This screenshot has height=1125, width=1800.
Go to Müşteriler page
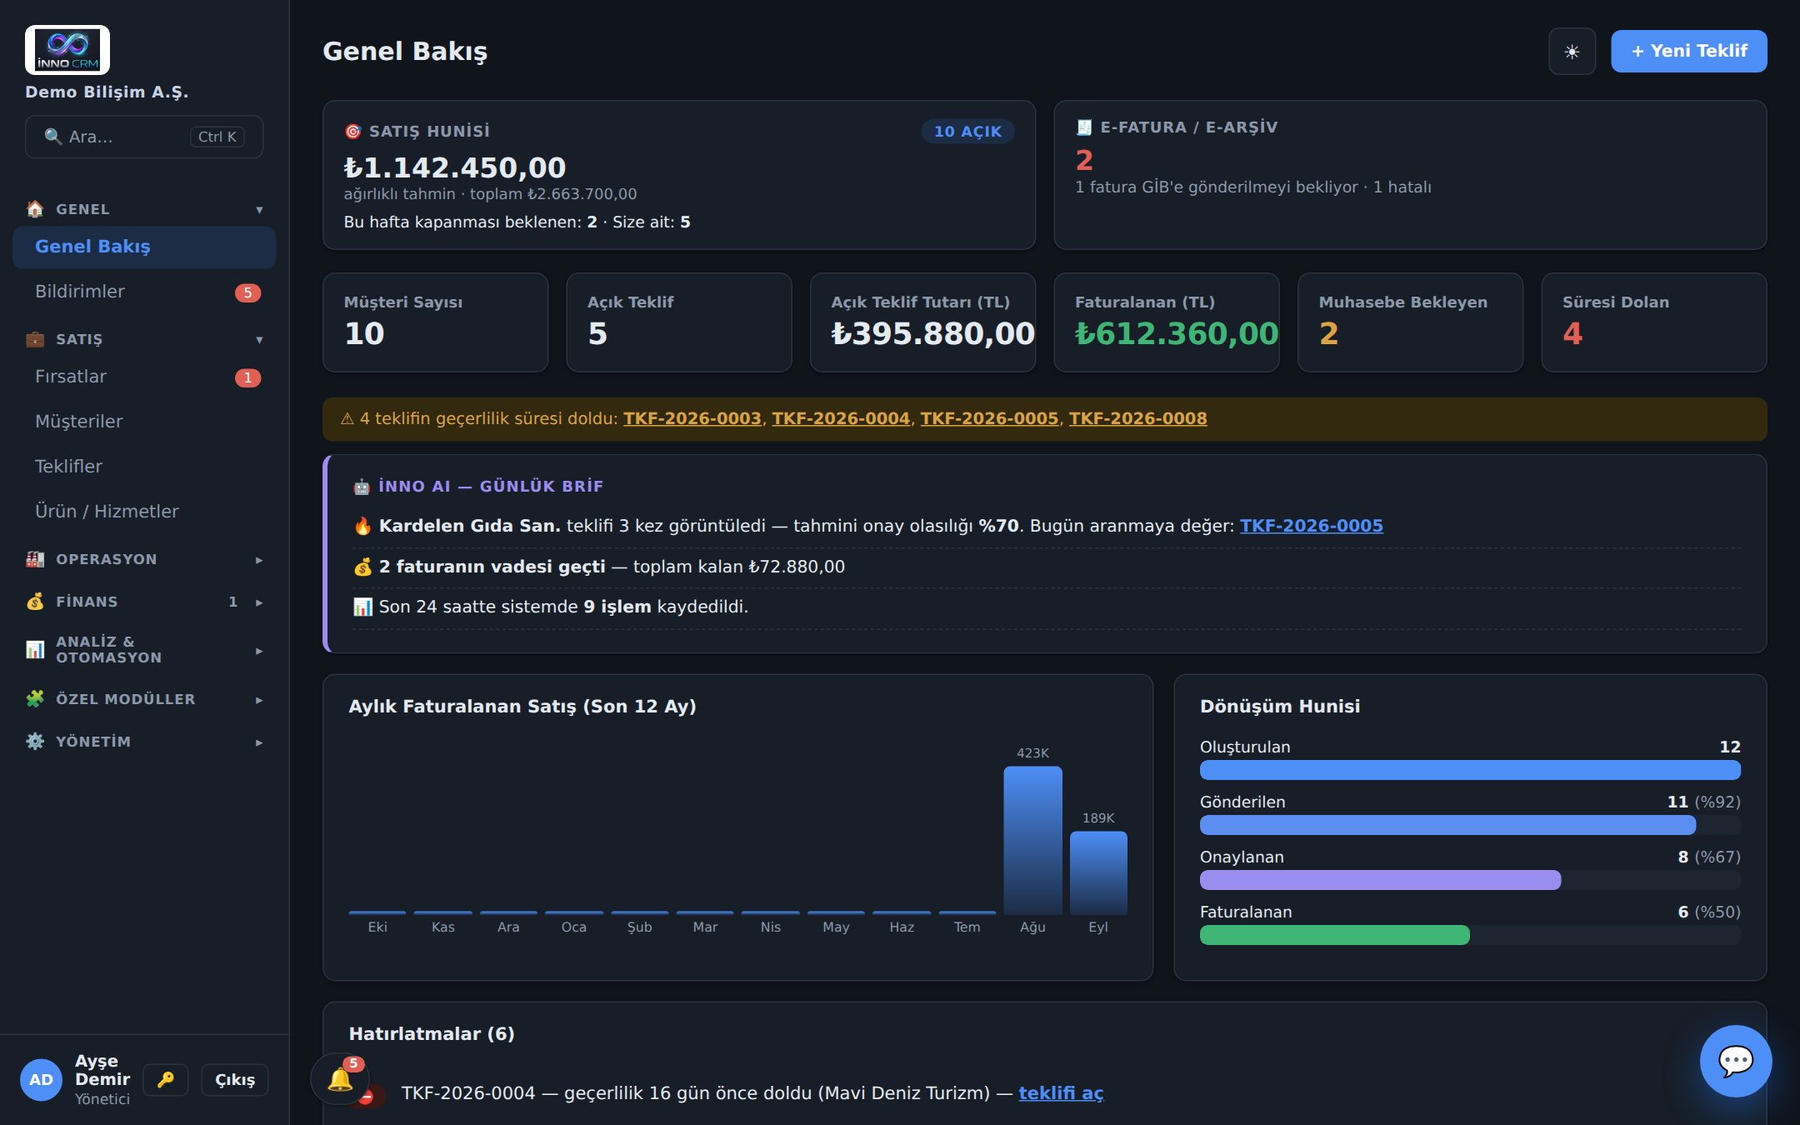(144, 422)
